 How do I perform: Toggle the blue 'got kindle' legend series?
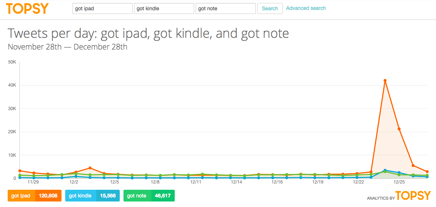[81, 196]
